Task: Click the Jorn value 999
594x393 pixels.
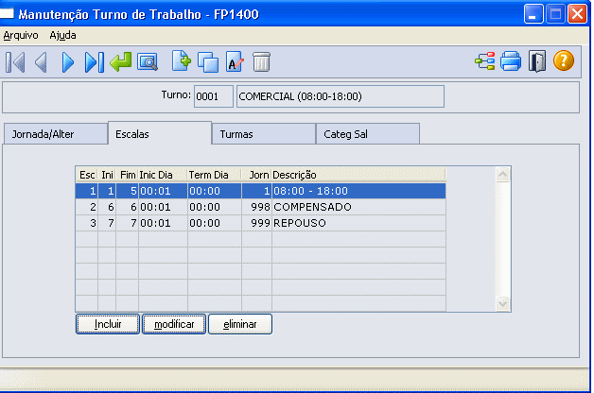Action: click(260, 223)
